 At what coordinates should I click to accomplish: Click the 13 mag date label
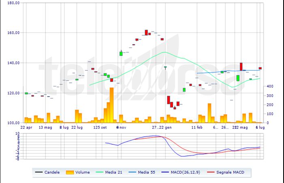(45, 127)
